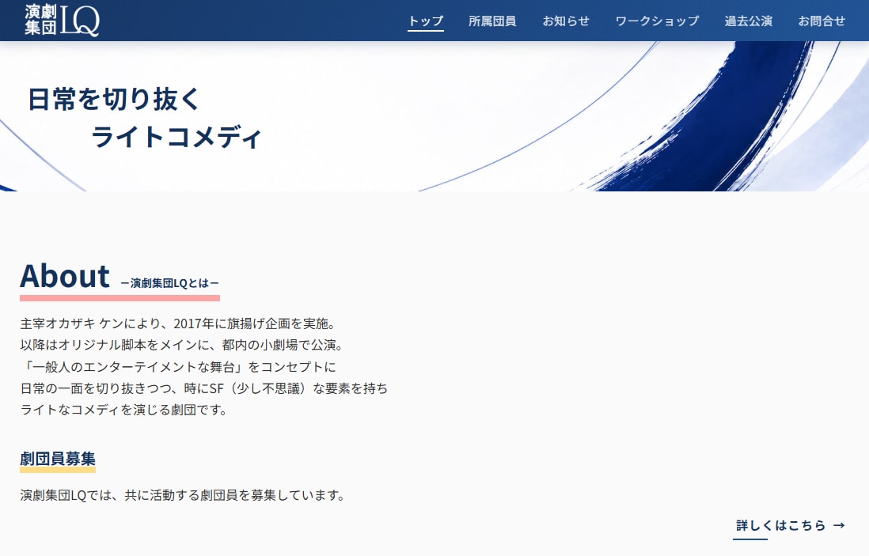Image resolution: width=869 pixels, height=556 pixels.
Task: Go to お問合せ page
Action: [822, 21]
